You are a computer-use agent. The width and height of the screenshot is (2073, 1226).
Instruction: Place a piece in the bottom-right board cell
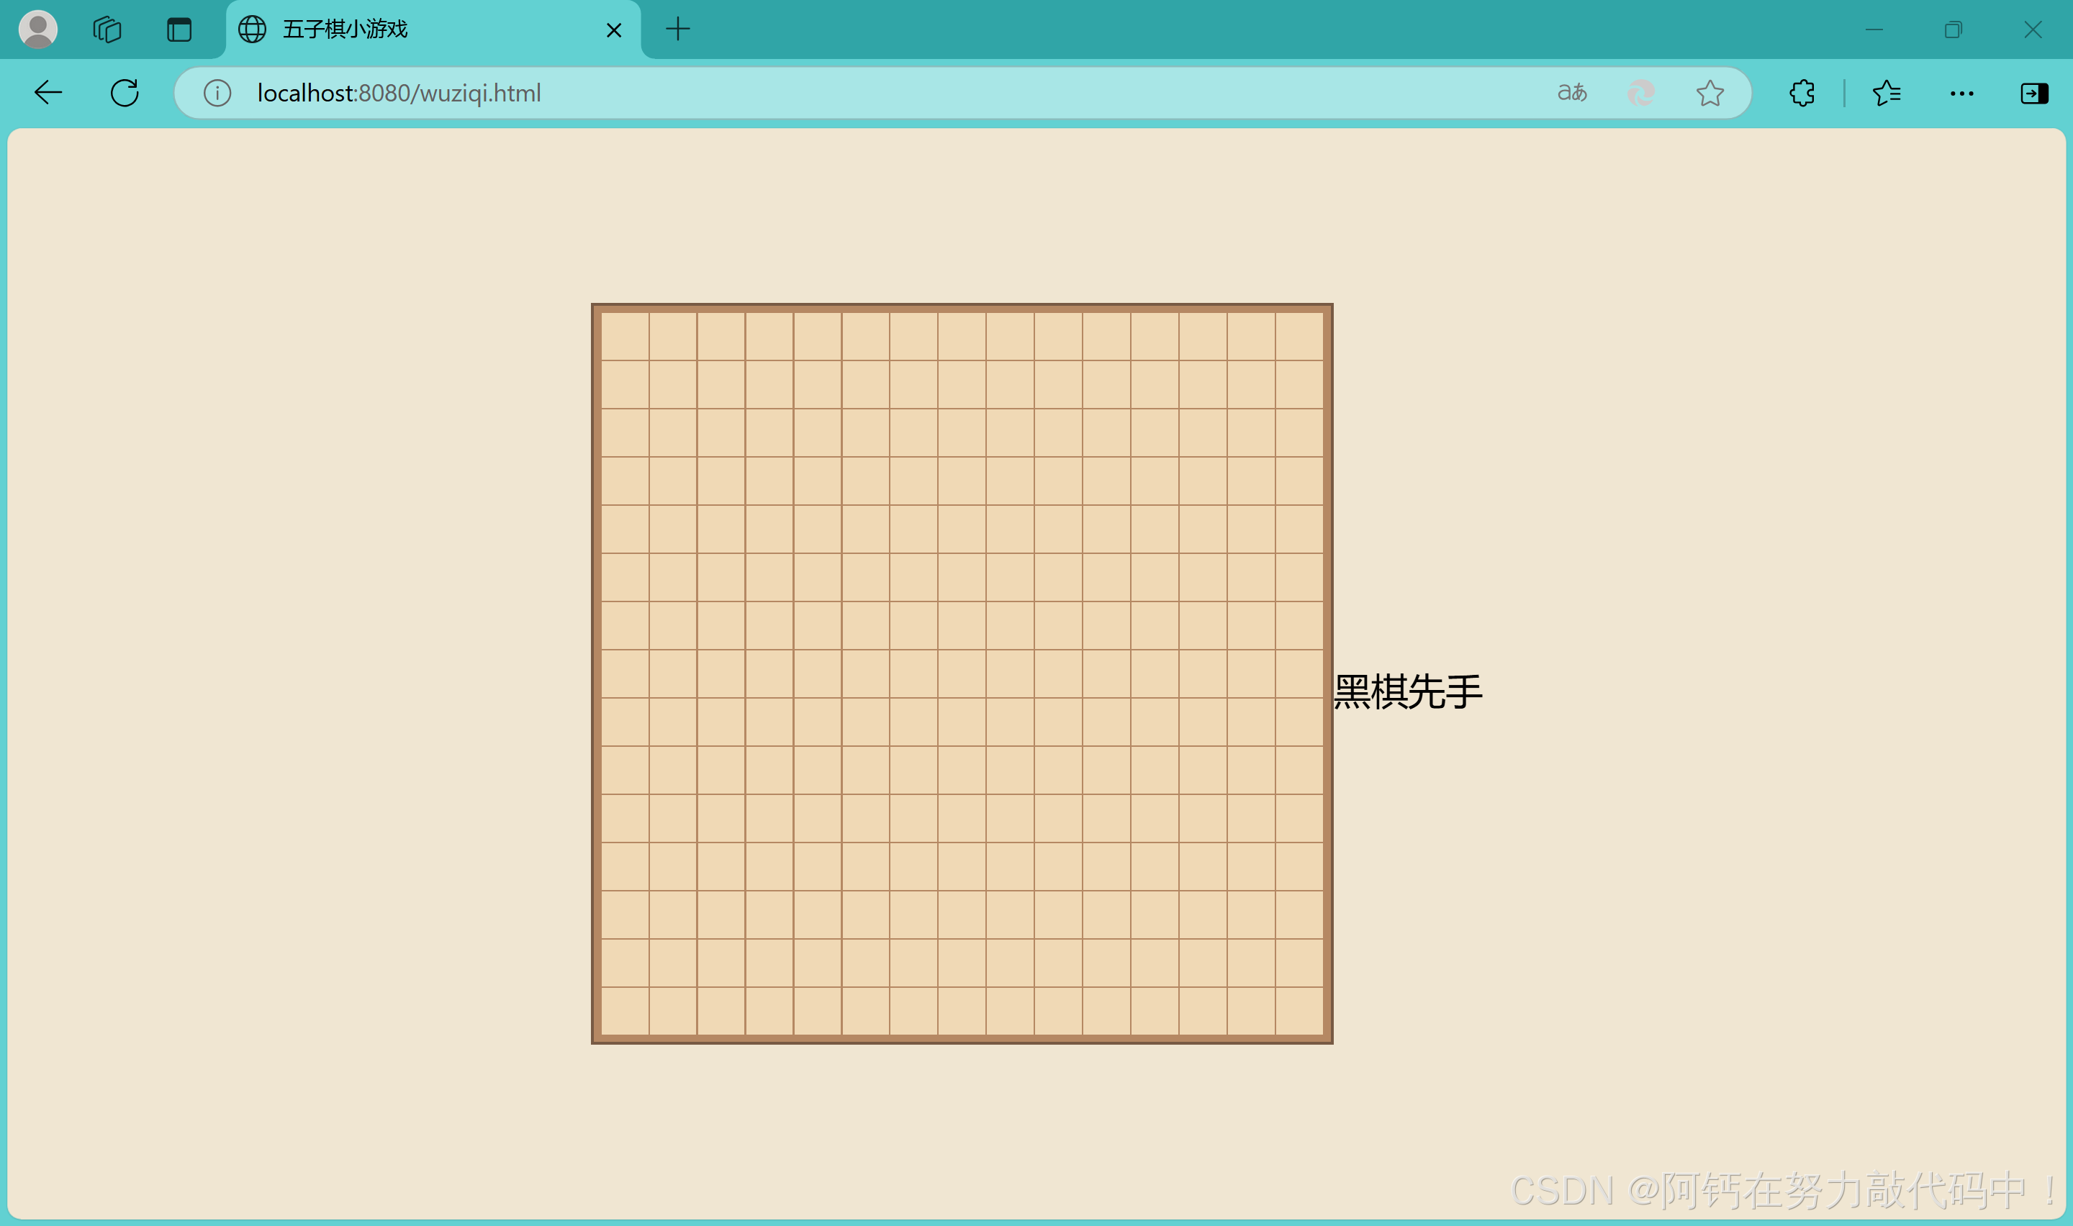click(x=1300, y=1011)
